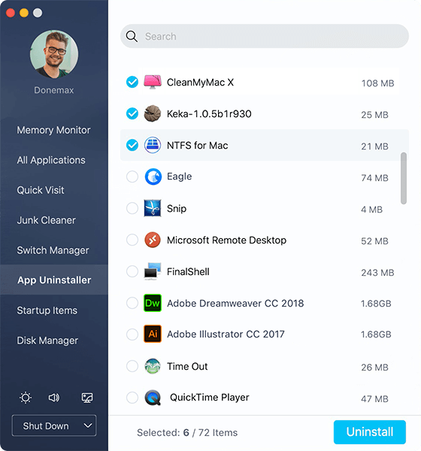Screen dimensions: 421x451
Task: Click the Keka-1.0.5b1r930 name
Action: pyautogui.click(x=209, y=114)
